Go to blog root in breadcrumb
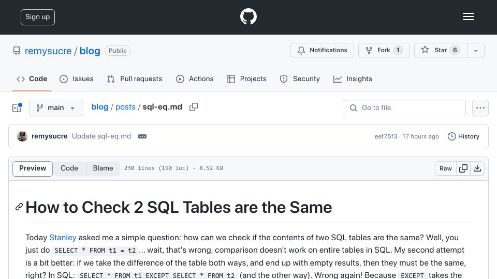This screenshot has height=279, width=497. click(x=100, y=107)
